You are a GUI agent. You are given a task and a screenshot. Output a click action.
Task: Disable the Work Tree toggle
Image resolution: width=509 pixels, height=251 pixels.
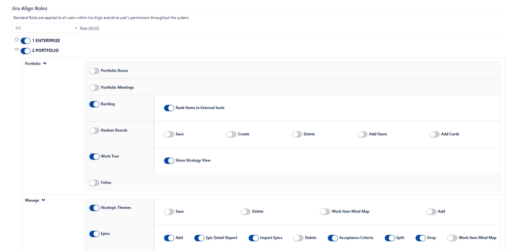click(x=94, y=157)
